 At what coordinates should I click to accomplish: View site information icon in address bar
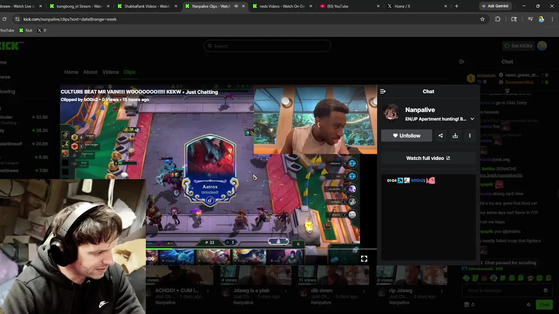(17, 19)
